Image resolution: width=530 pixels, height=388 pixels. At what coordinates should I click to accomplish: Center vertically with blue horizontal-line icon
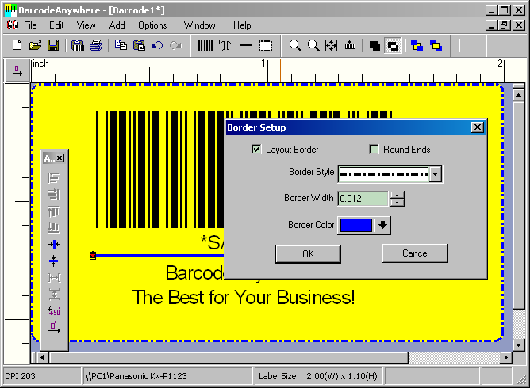point(54,261)
